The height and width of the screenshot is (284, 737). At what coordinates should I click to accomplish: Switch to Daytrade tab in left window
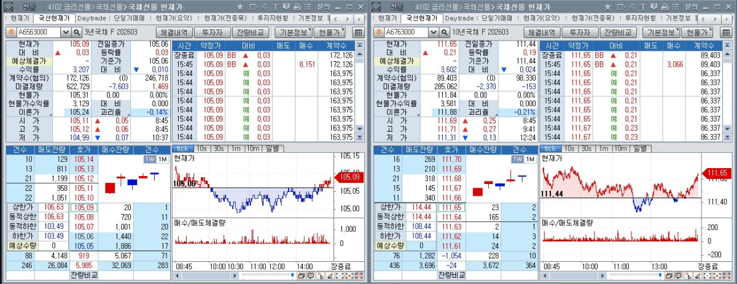coord(92,18)
